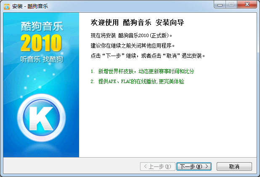Click the blue banner background below the K logo
Screen dimensions: 260x177
point(42,147)
